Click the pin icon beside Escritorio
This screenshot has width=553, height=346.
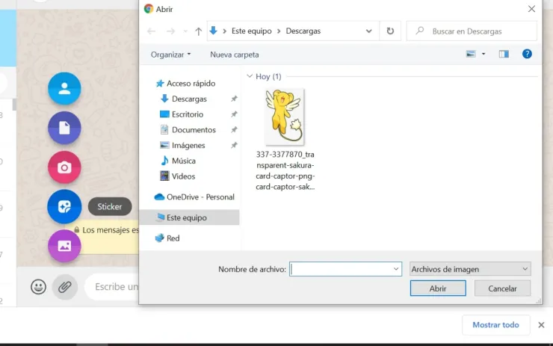coord(234,114)
